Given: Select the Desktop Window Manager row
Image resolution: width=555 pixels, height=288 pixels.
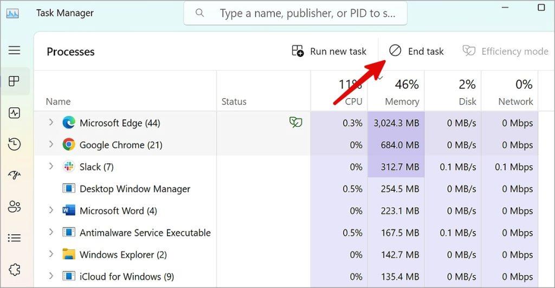Looking at the screenshot, I should [286, 188].
